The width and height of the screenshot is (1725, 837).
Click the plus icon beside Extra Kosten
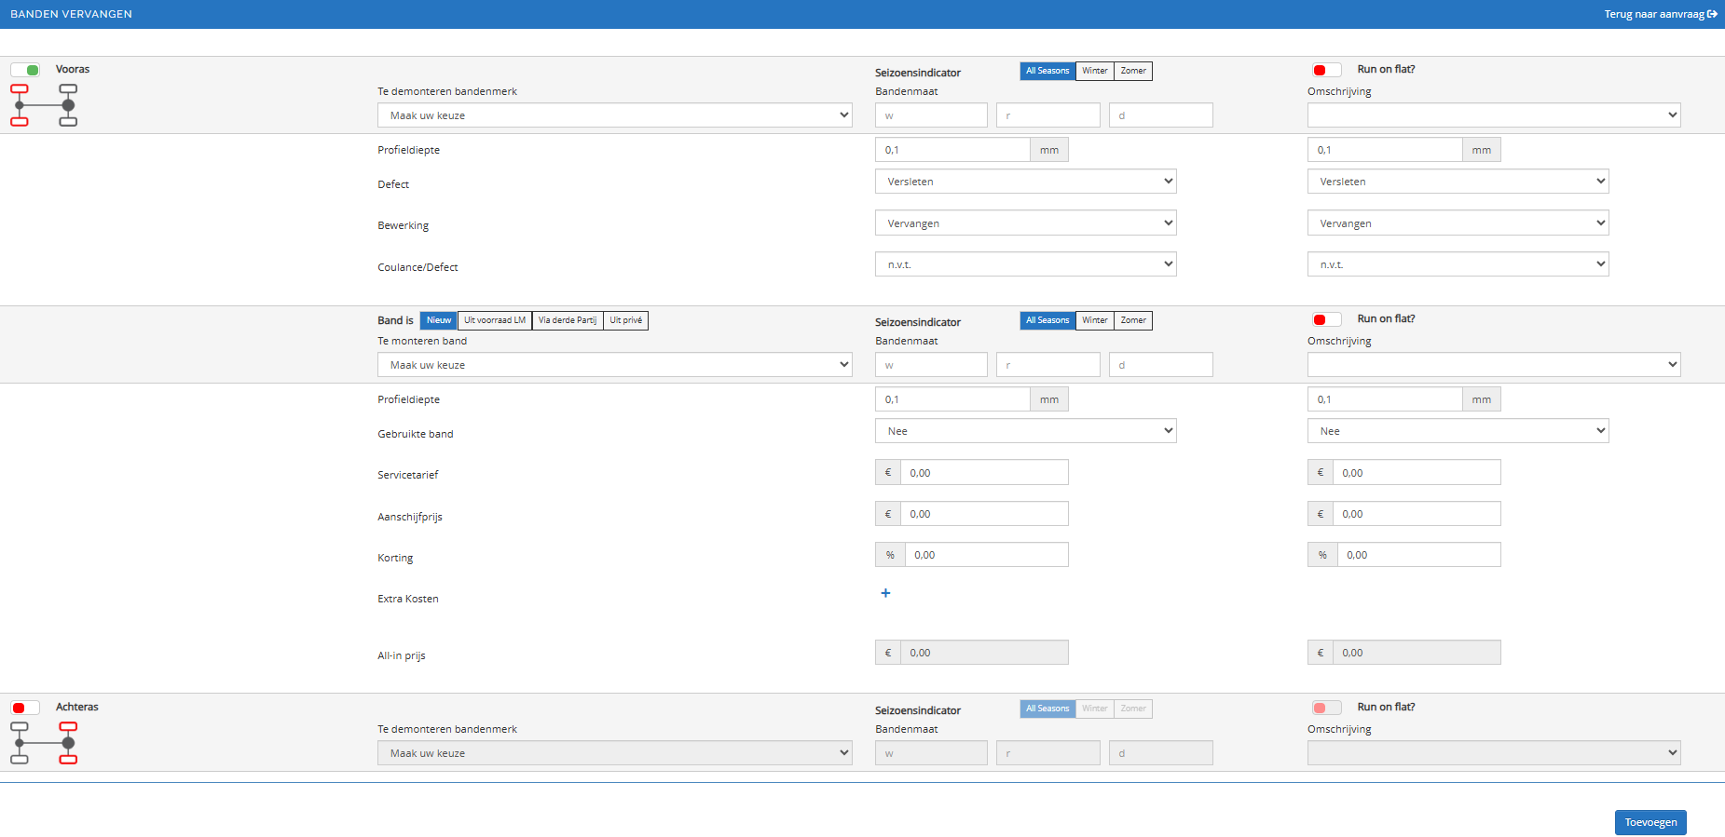(x=885, y=593)
